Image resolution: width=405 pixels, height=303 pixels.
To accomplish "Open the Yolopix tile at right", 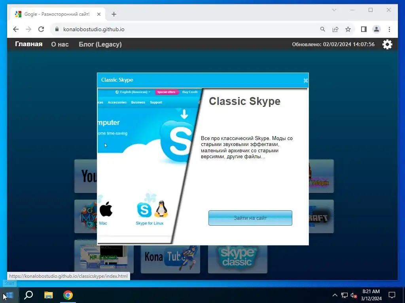I will 321,176.
